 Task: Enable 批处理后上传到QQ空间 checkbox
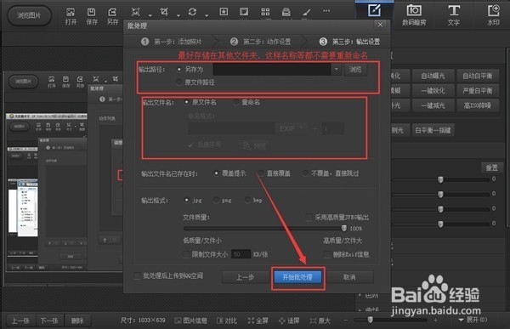(137, 276)
